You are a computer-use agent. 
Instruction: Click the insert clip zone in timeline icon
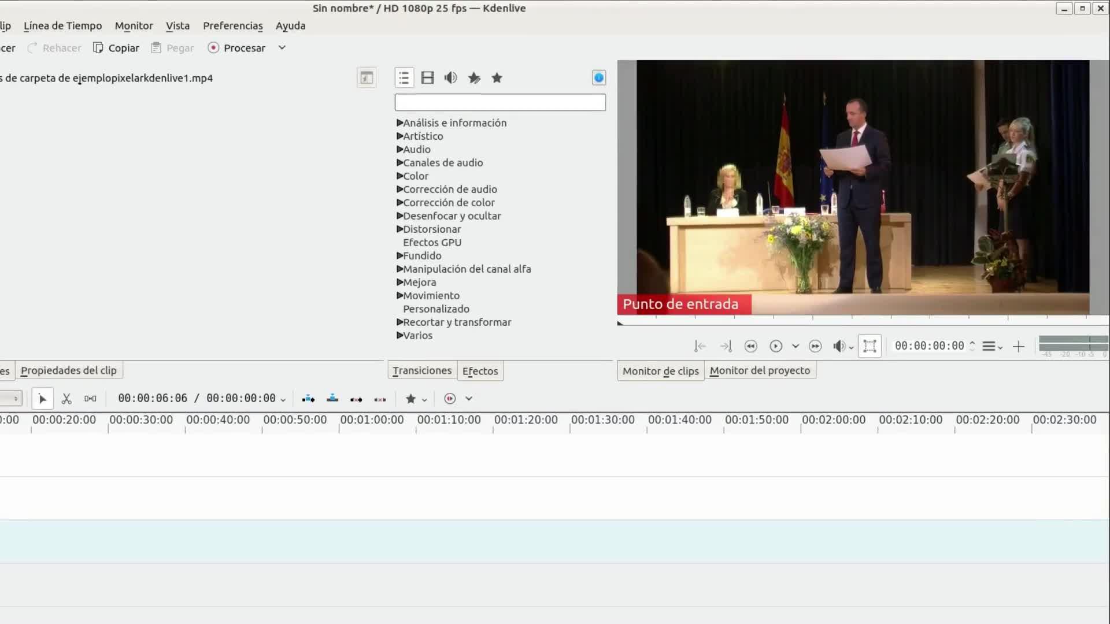pyautogui.click(x=308, y=399)
